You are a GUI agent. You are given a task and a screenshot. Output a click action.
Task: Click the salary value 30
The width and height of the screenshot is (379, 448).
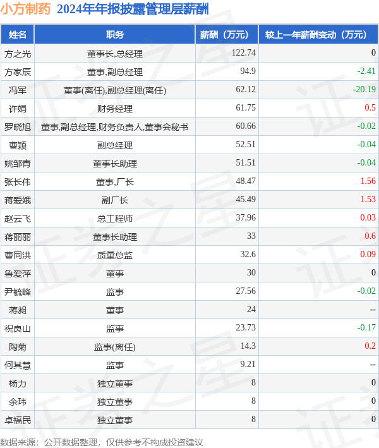coord(251,272)
